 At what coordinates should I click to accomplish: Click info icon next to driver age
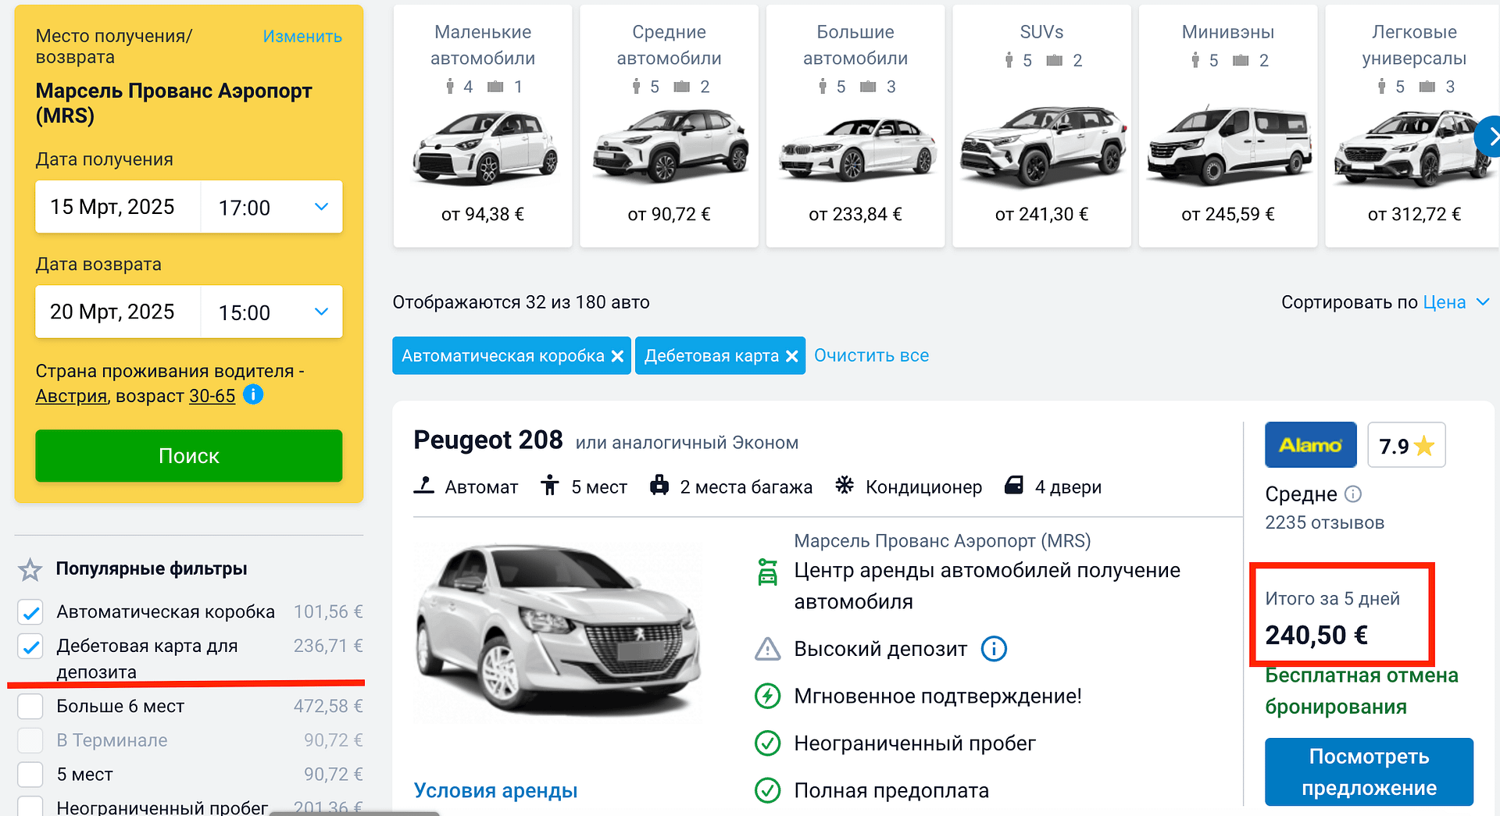point(253,395)
